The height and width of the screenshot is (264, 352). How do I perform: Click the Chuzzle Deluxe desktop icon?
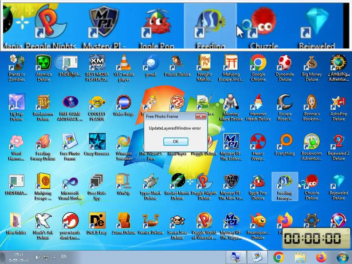(x=312, y=187)
